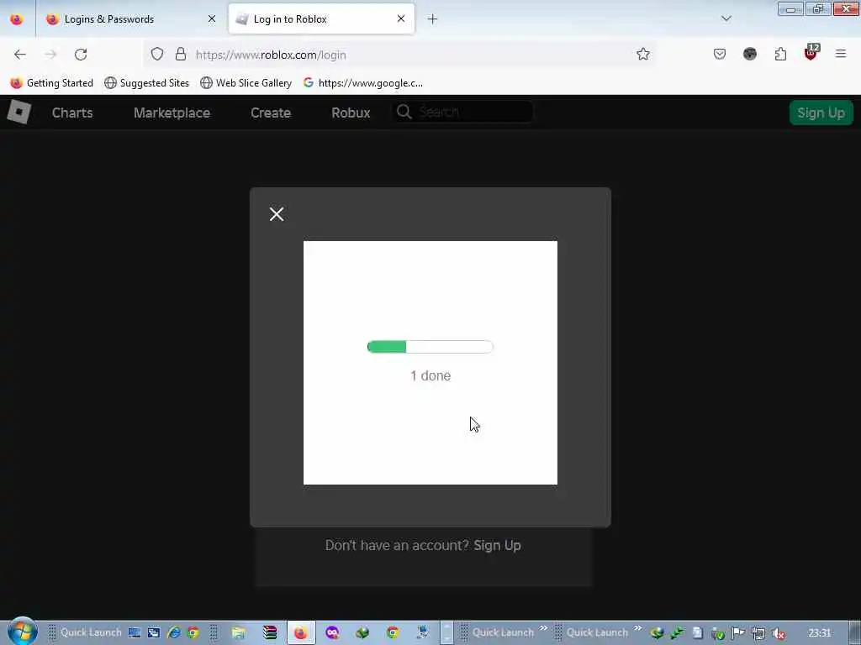Open the Save to Pocket icon
Viewport: 861px width, 645px height.
720,54
